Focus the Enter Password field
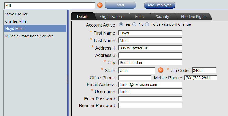The height and width of the screenshot is (116, 228). pos(150,99)
